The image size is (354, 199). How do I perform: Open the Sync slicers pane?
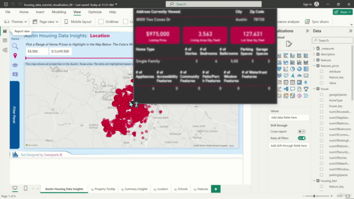pyautogui.click(x=317, y=22)
